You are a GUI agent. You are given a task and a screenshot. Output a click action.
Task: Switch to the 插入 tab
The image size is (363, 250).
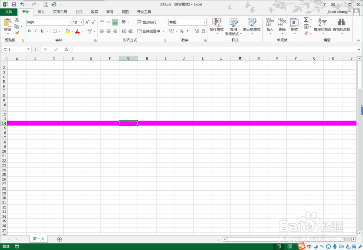point(41,12)
